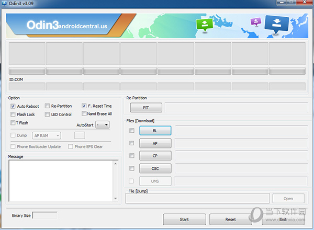314x230 pixels.
Task: Enable the Re-Partition checkbox
Action: [47, 106]
